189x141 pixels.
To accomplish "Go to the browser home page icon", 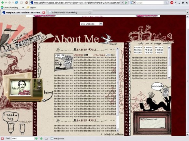I will [x=26, y=3].
